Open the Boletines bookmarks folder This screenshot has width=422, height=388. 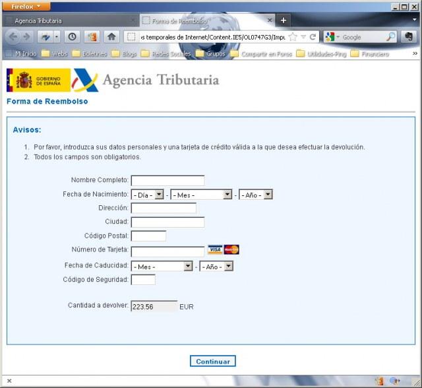pos(90,54)
